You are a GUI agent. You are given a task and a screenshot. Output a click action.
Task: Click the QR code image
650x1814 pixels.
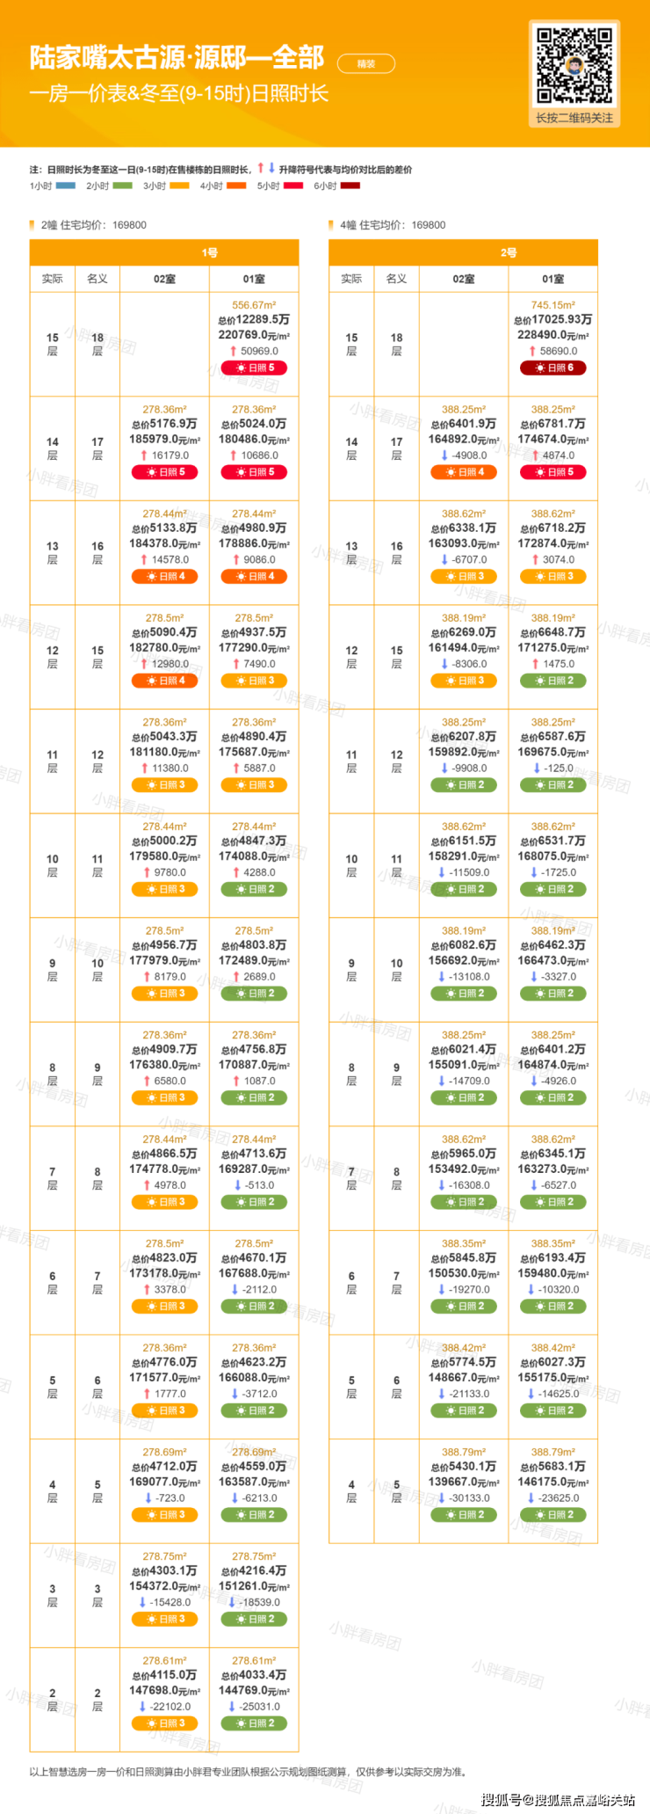[x=574, y=65]
